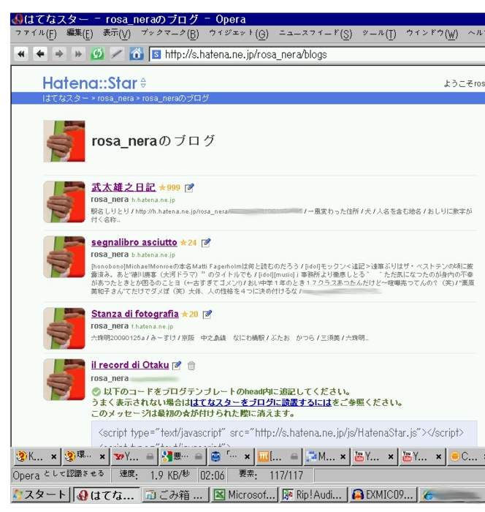Open the ウィジェット(G) menu
Image resolution: width=485 pixels, height=512 pixels.
(x=239, y=34)
